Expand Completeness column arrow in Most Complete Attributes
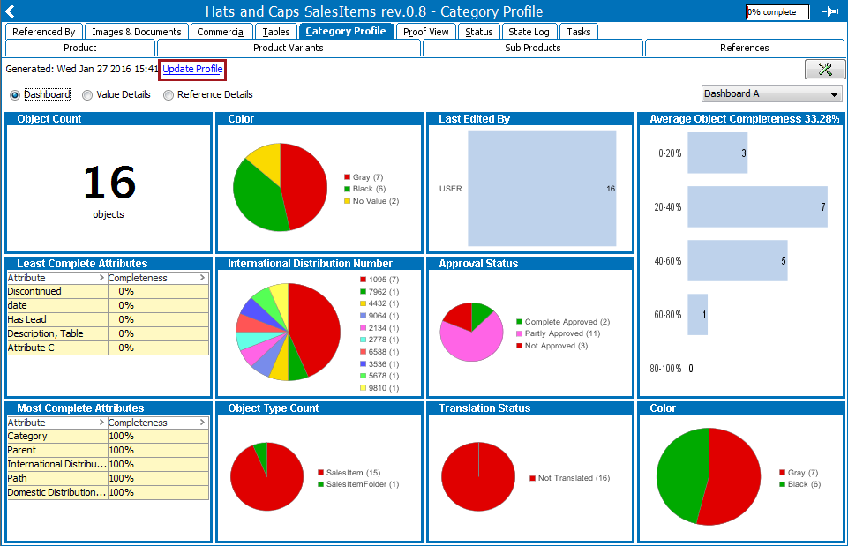The height and width of the screenshot is (546, 848). point(202,423)
